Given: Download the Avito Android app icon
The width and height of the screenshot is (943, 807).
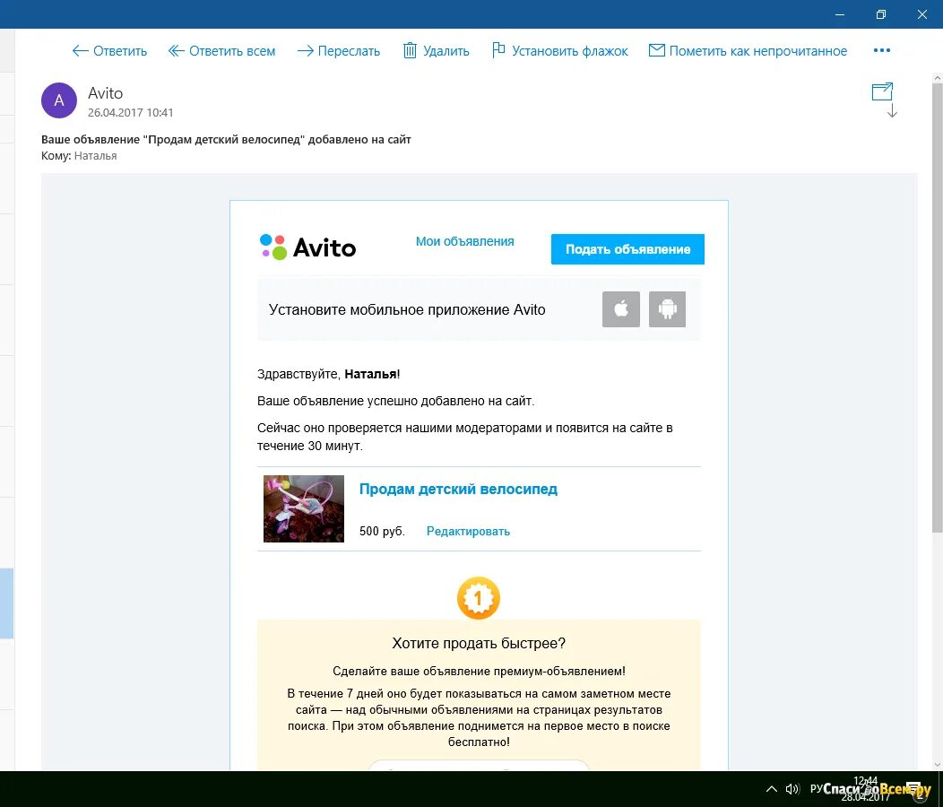Looking at the screenshot, I should coord(667,309).
